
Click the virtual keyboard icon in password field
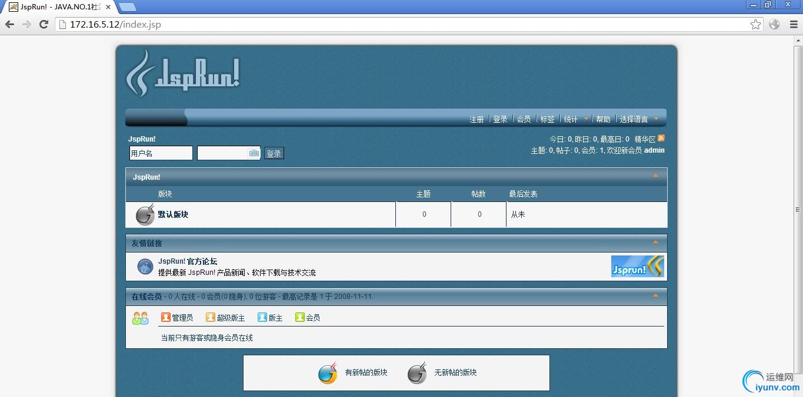pos(254,153)
